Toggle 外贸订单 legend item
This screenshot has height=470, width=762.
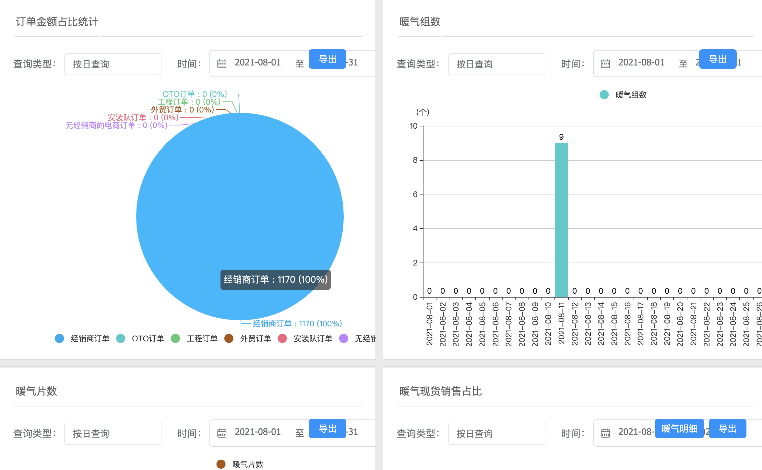tap(248, 338)
